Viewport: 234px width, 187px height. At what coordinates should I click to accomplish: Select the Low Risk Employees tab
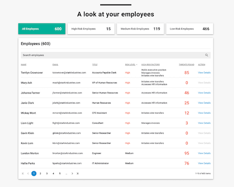(190, 29)
